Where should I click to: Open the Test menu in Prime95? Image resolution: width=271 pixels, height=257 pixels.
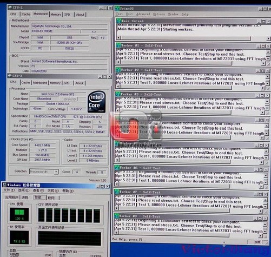[119, 14]
